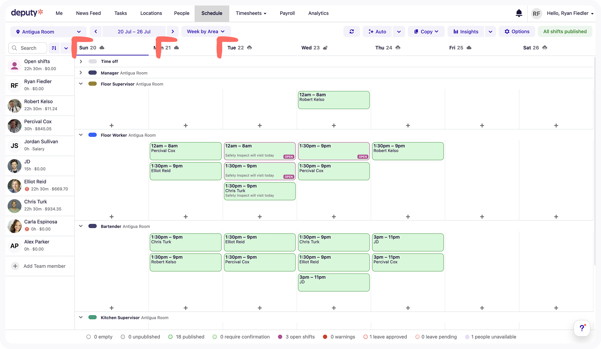Screen dimensions: 601x349
Task: Click Ryan Fiedler's RF avatar in header
Action: [x=536, y=13]
